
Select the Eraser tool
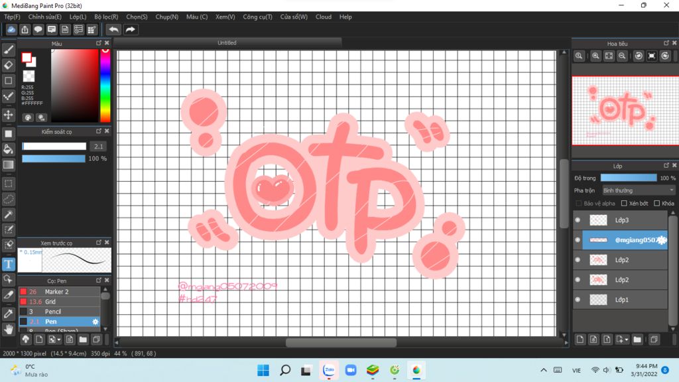pos(8,66)
